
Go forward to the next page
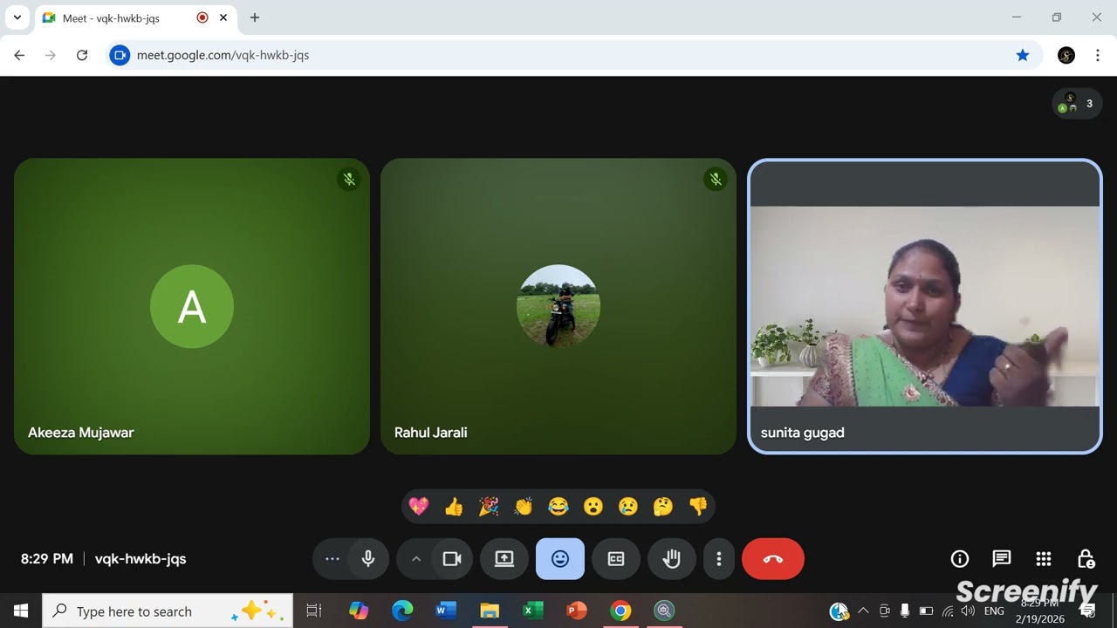(51, 55)
